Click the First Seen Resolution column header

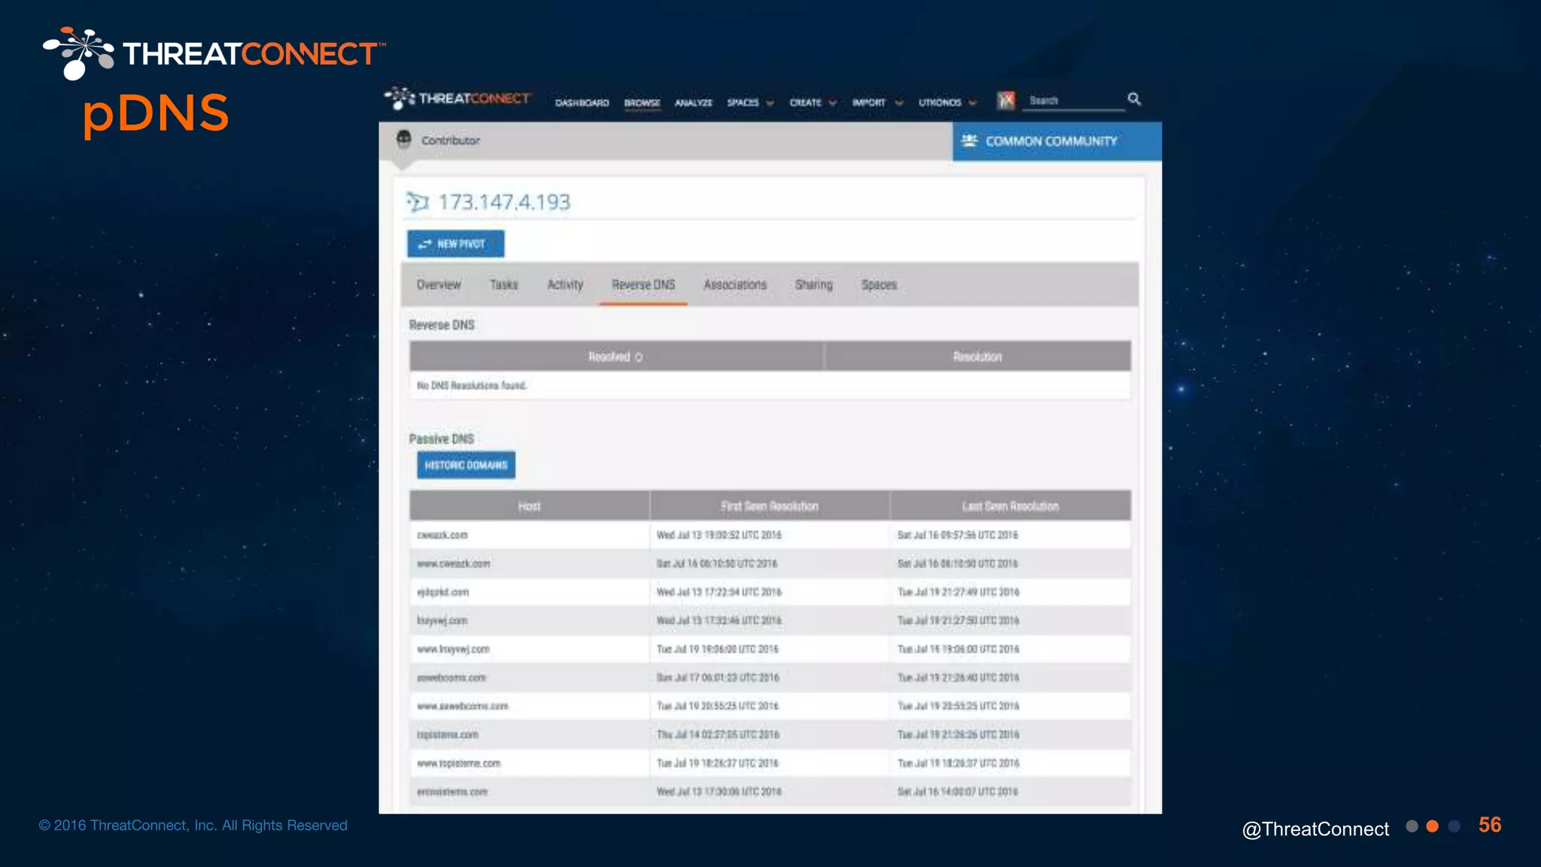(x=770, y=506)
